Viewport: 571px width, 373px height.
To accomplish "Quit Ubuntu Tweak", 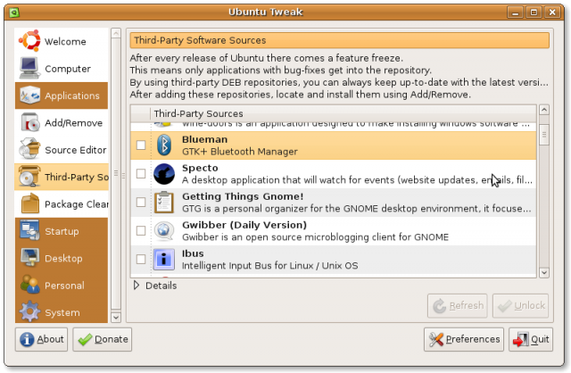I will [531, 339].
